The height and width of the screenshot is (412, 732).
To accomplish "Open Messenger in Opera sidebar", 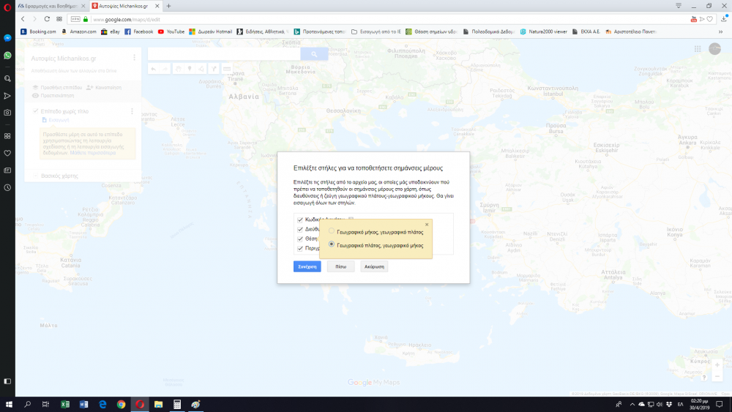I will (x=7, y=38).
